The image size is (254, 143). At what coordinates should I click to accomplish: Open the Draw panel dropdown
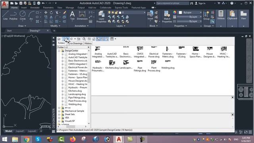pos(22,26)
